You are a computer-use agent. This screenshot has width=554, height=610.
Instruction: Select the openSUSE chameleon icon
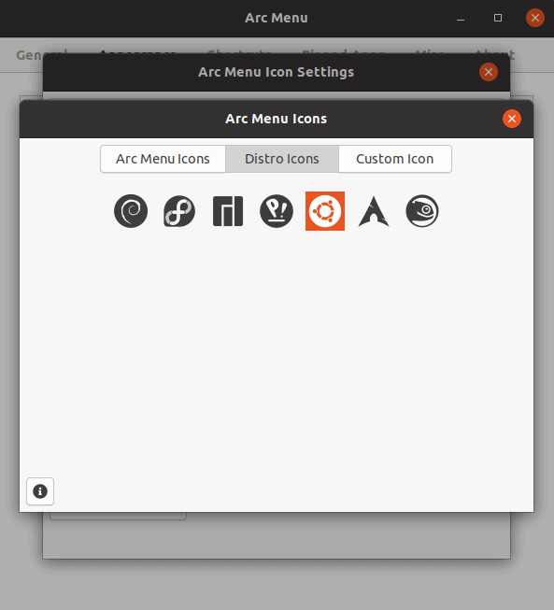point(422,211)
